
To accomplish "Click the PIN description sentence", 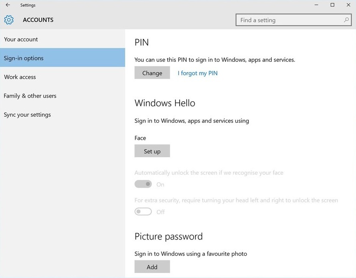I will [x=215, y=60].
